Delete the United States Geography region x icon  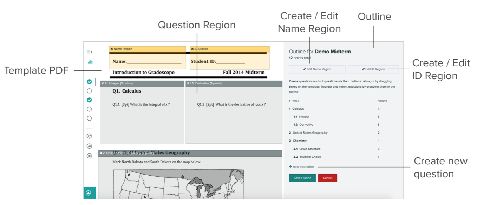(101, 153)
